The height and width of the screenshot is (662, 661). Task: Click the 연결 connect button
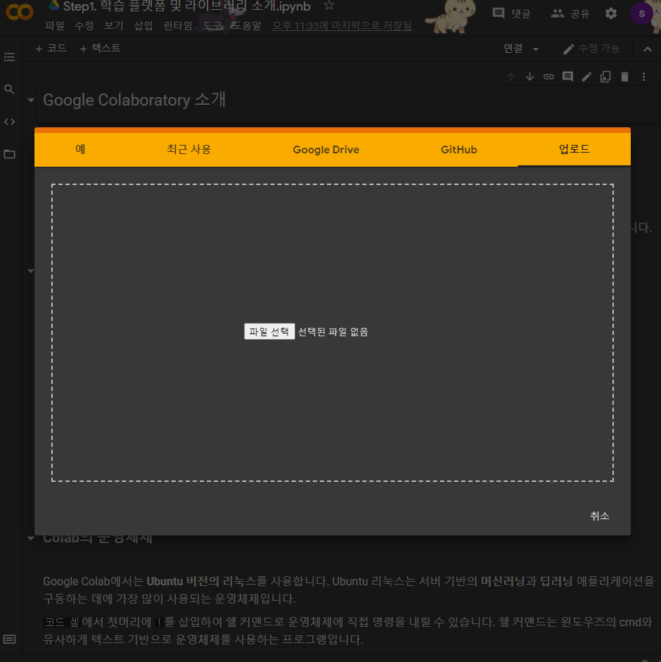513,49
